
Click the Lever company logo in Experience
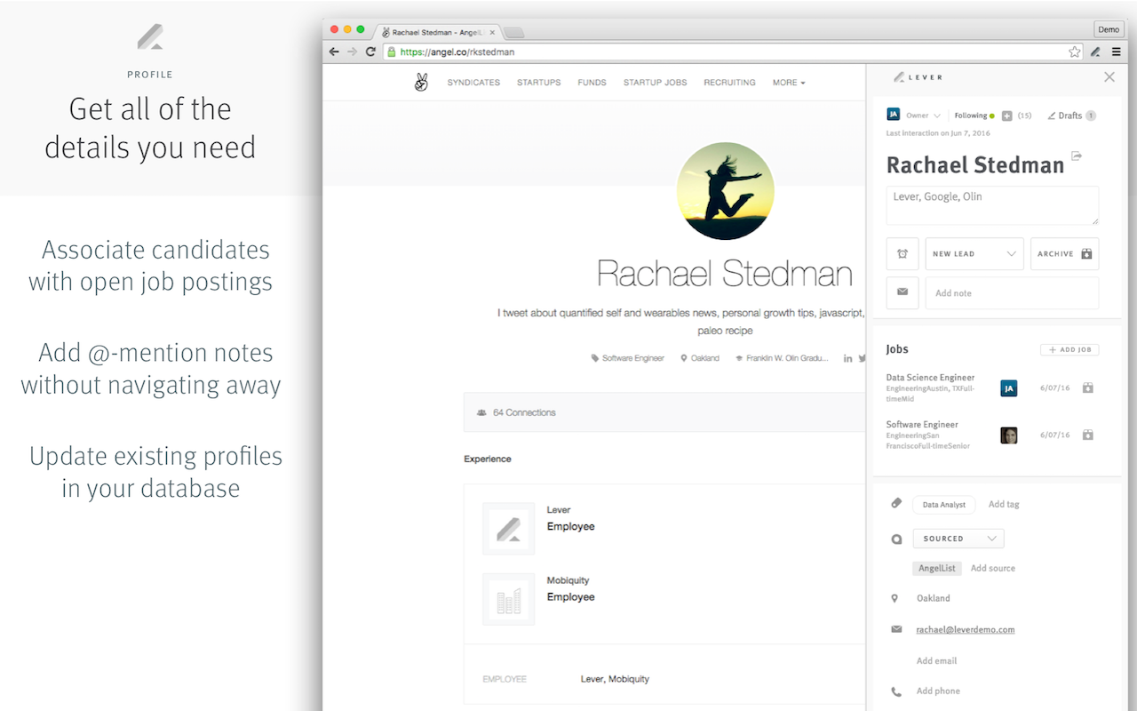tap(508, 529)
